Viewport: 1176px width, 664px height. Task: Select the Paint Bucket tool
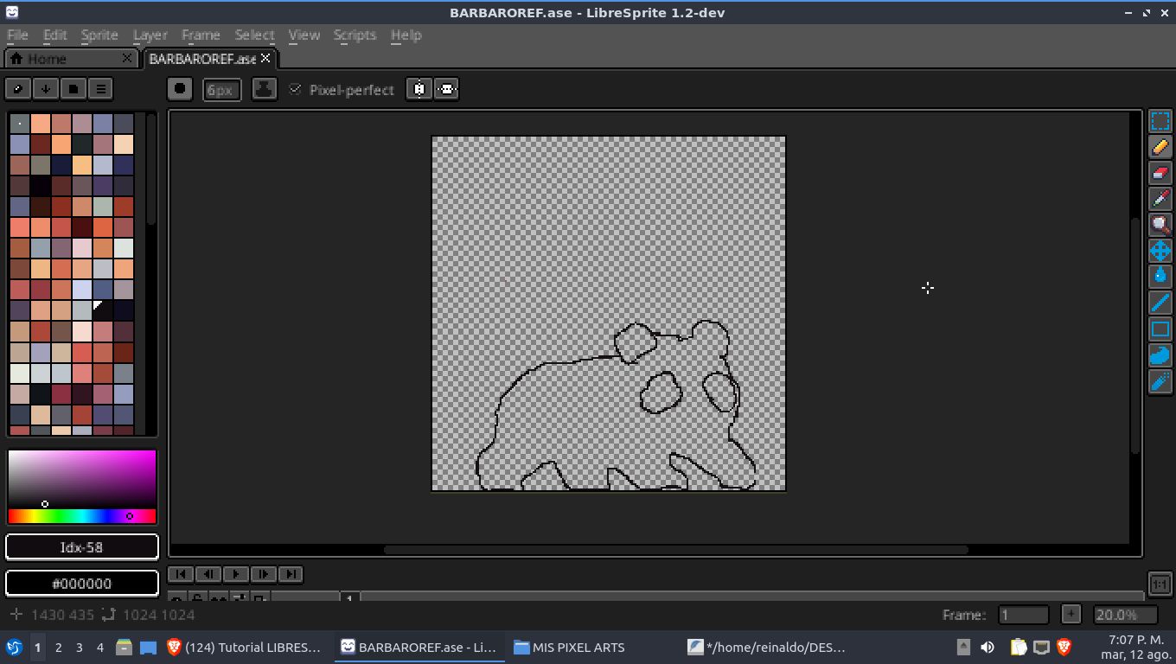1160,277
